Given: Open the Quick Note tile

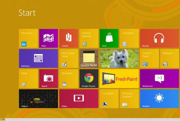Looking at the screenshot, I should tap(89, 58).
